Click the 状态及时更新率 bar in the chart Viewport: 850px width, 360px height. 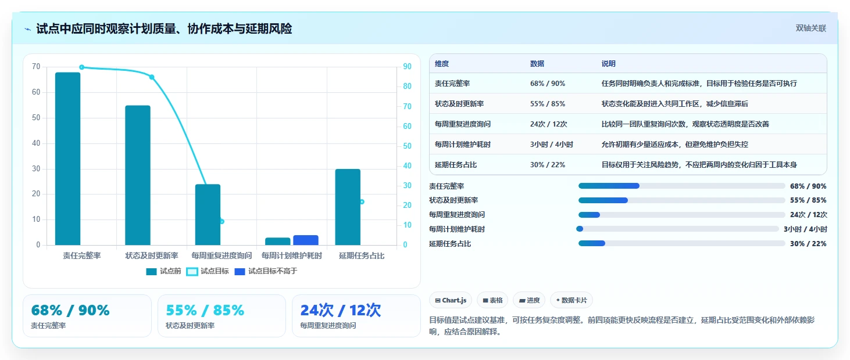tap(138, 175)
